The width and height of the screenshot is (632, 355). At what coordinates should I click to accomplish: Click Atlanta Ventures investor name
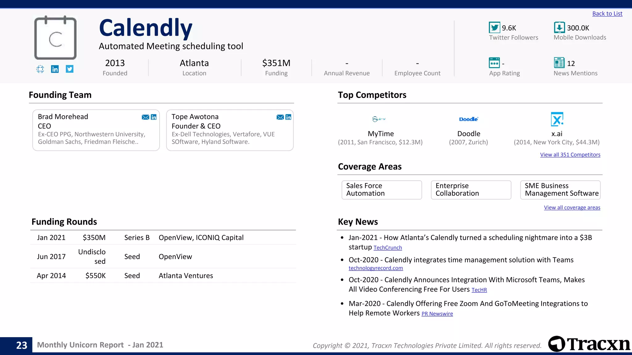(186, 276)
